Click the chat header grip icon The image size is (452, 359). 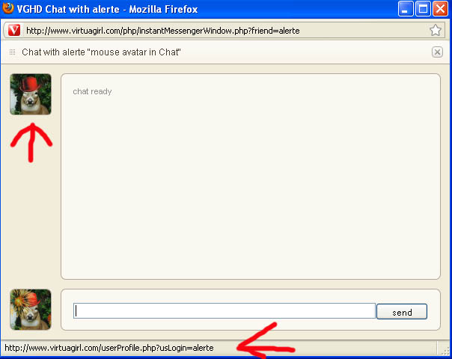click(x=12, y=52)
